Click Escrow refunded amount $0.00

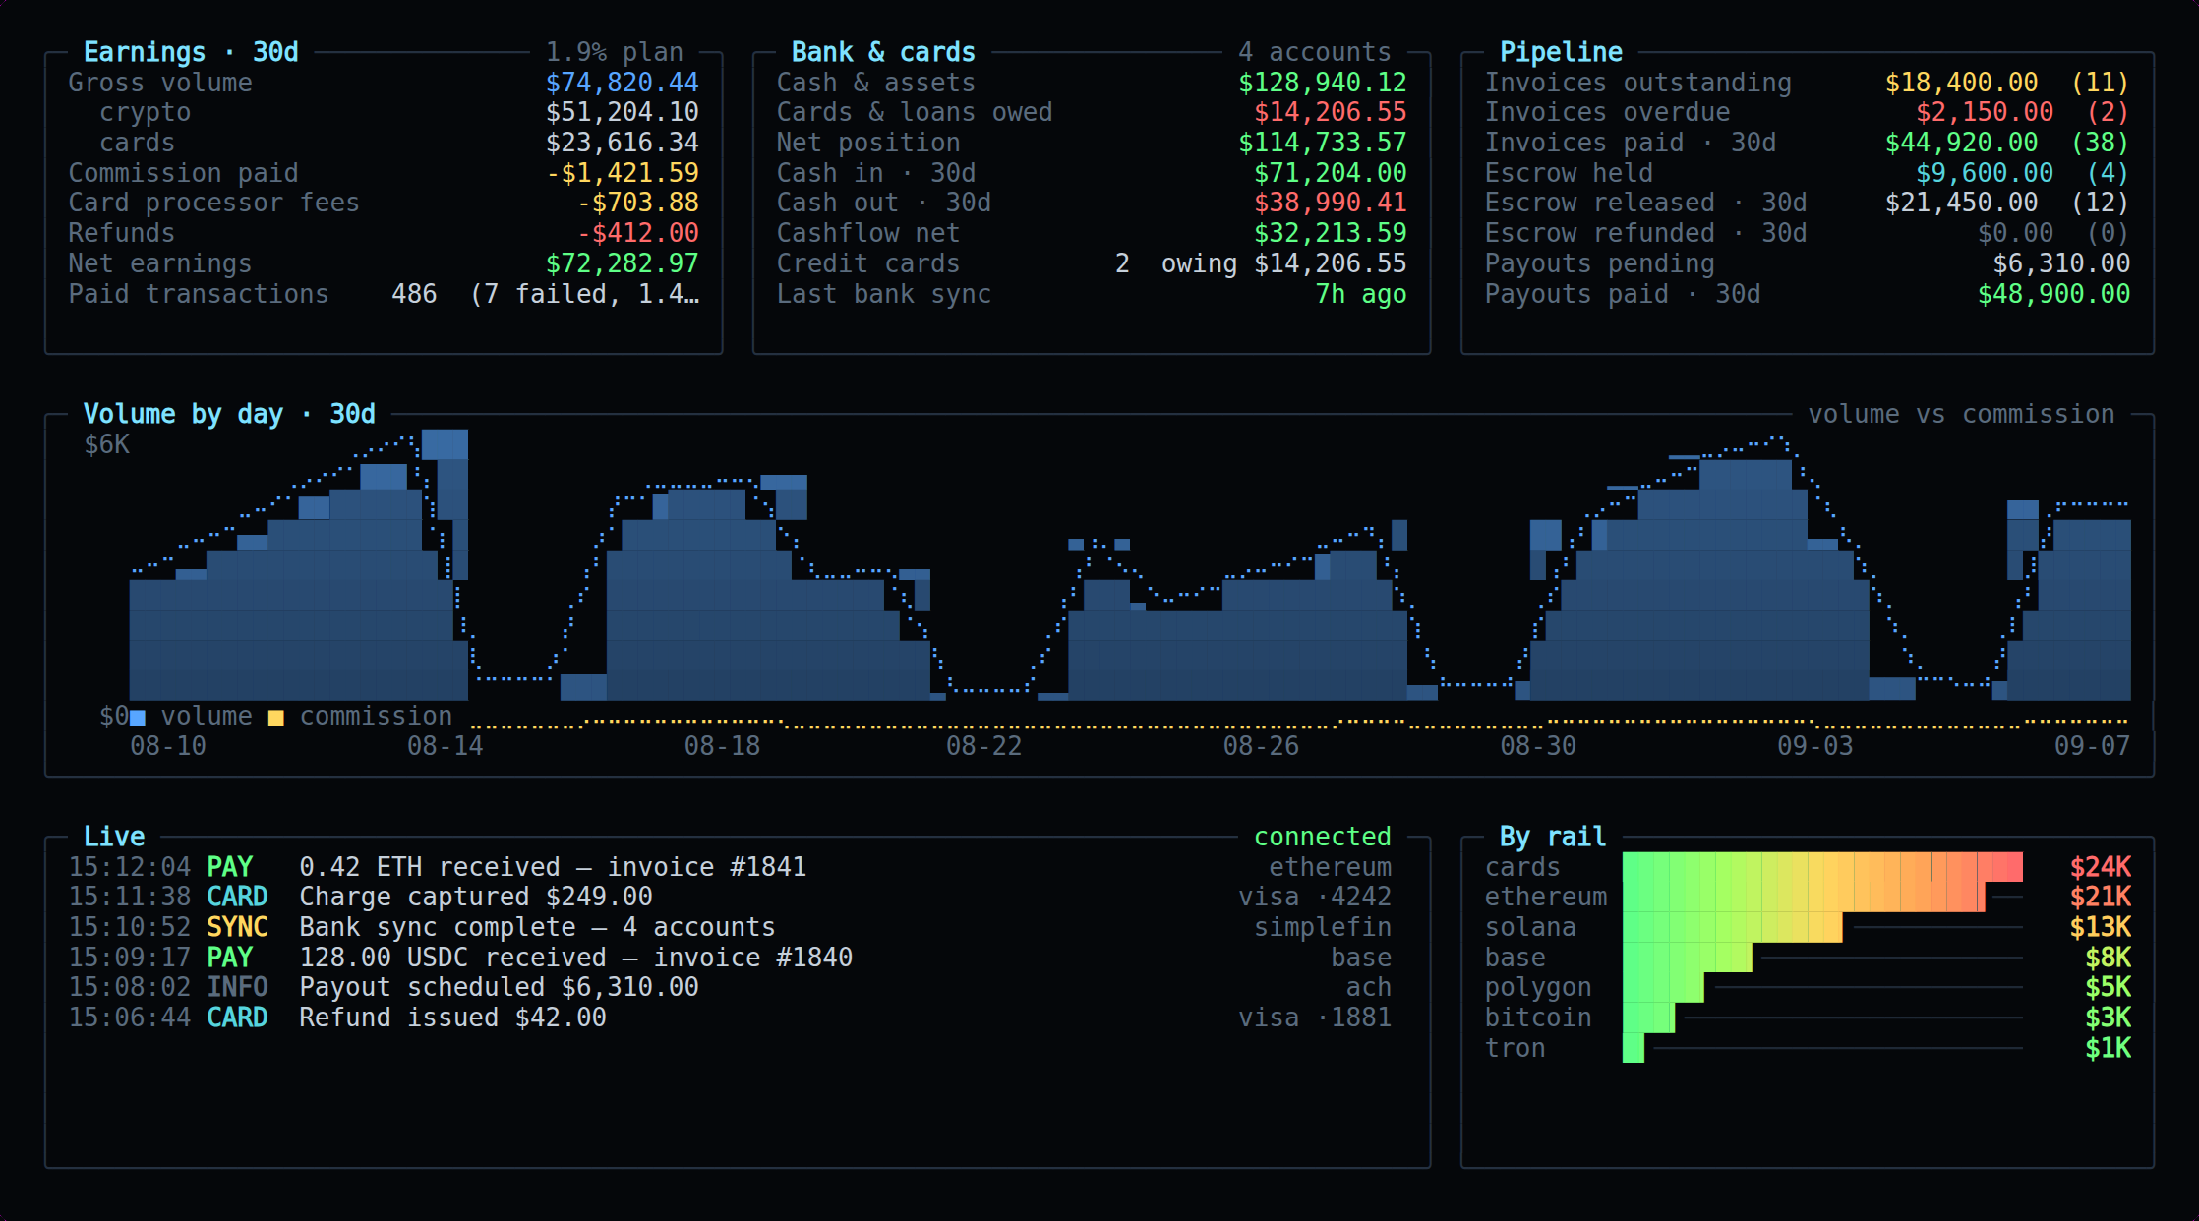coord(2015,233)
